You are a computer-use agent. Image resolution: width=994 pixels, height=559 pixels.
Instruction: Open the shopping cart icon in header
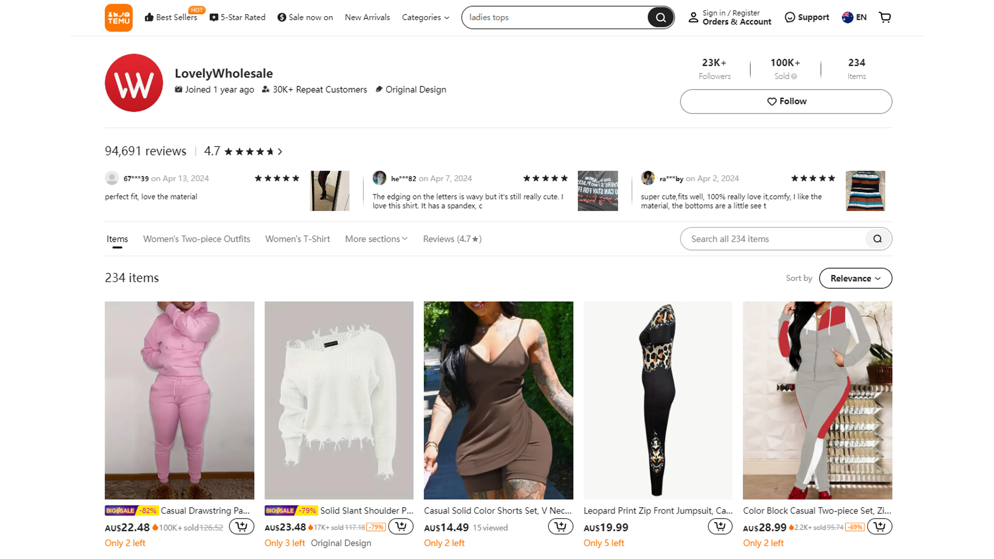click(885, 18)
